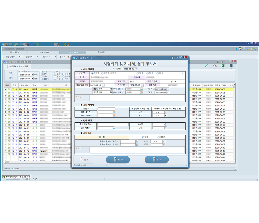Click the magnifier search (검색) icon
The width and height of the screenshot is (259, 223).
[x=11, y=73]
